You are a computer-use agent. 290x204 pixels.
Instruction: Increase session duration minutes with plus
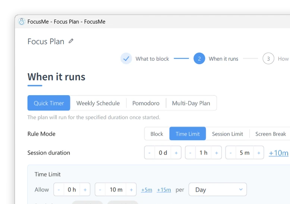tap(259, 153)
